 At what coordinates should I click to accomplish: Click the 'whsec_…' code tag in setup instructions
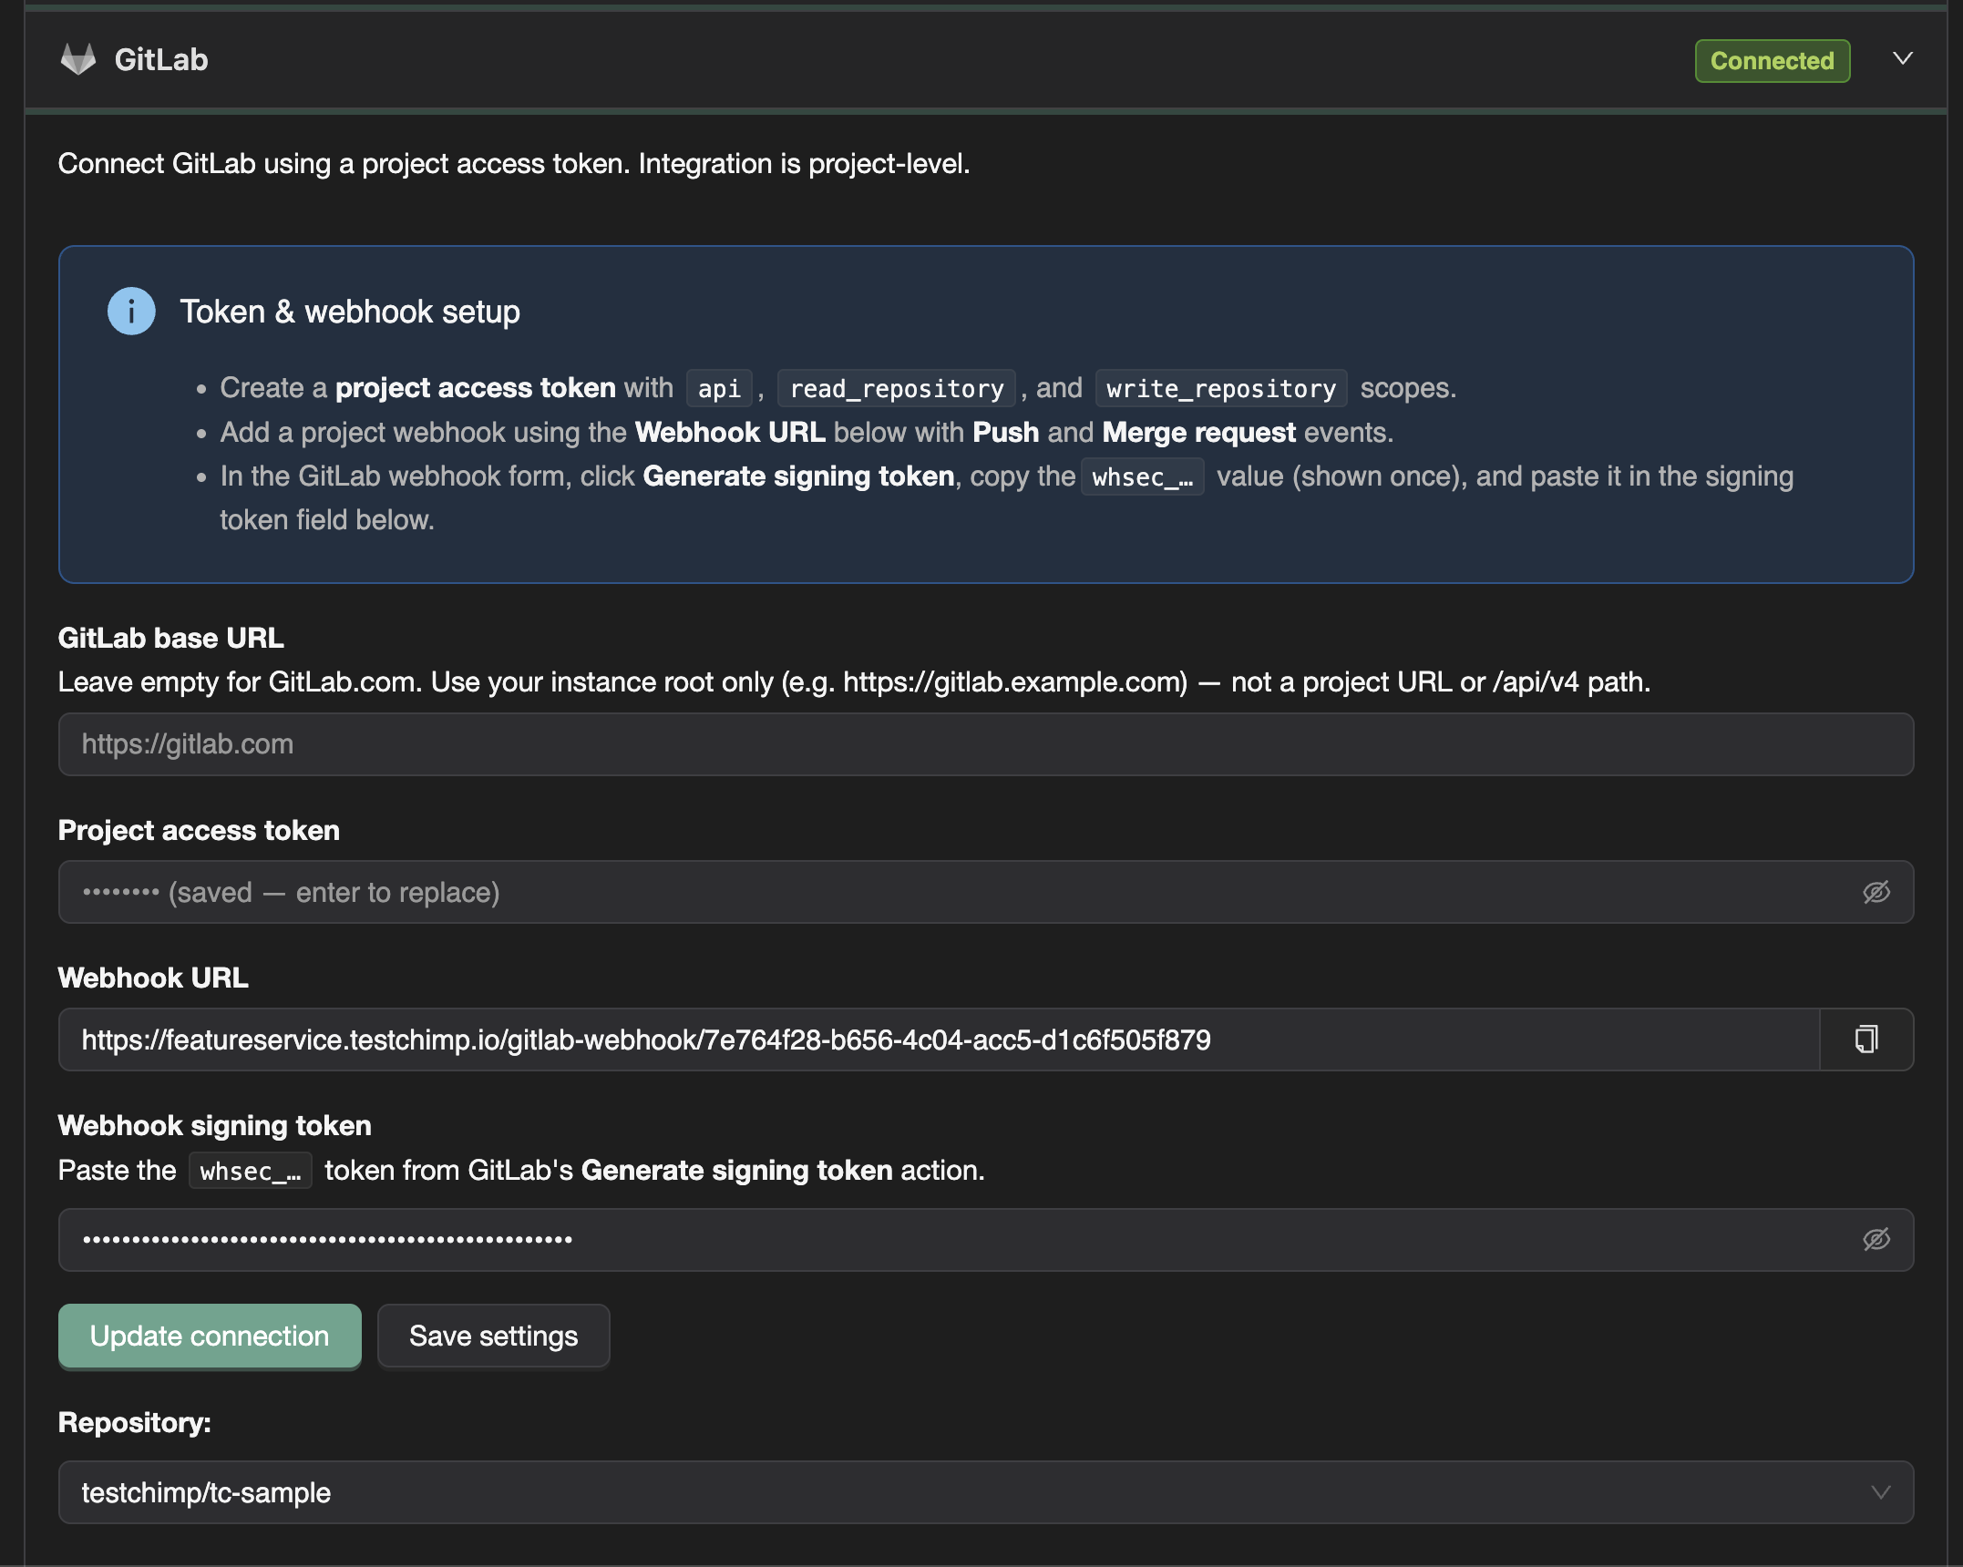click(1143, 477)
